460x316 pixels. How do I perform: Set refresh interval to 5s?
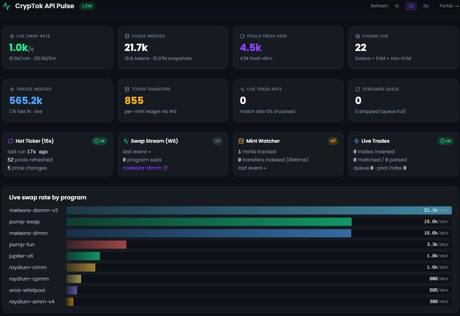(426, 6)
